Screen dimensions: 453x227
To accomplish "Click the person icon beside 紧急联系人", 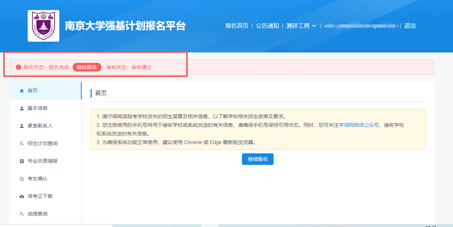I will 22,126.
